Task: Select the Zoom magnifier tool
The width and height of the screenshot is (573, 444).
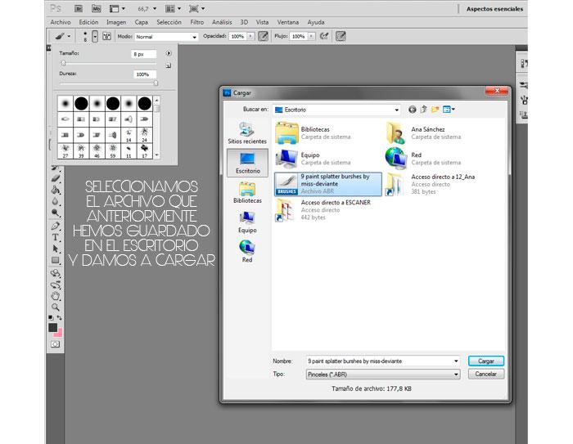Action: tap(56, 307)
